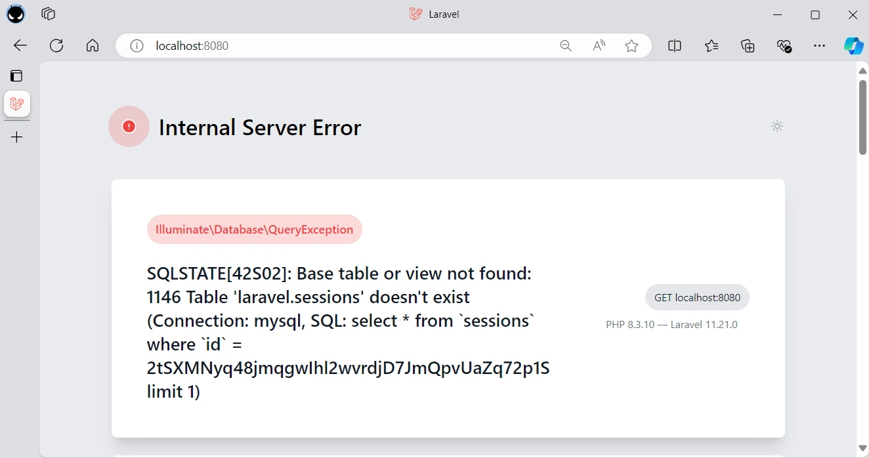
Task: View site information icon in address bar
Action: (x=137, y=45)
